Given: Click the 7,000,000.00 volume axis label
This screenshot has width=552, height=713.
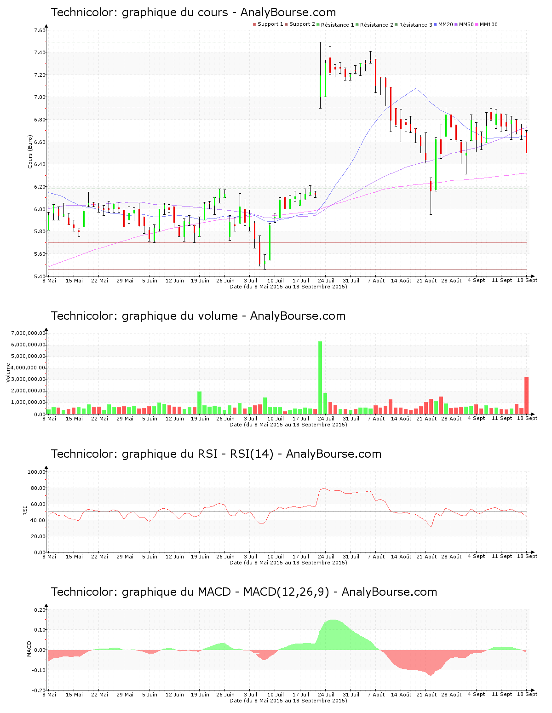Looking at the screenshot, I should coord(29,333).
